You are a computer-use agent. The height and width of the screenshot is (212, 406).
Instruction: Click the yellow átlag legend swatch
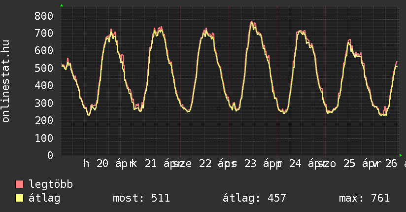pos(20,199)
